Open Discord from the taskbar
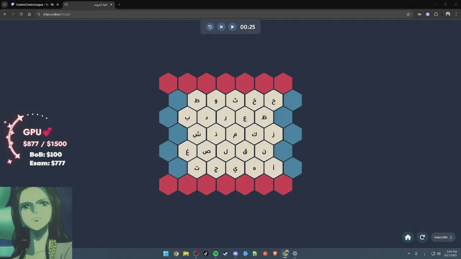The image size is (461, 259). pos(236,254)
